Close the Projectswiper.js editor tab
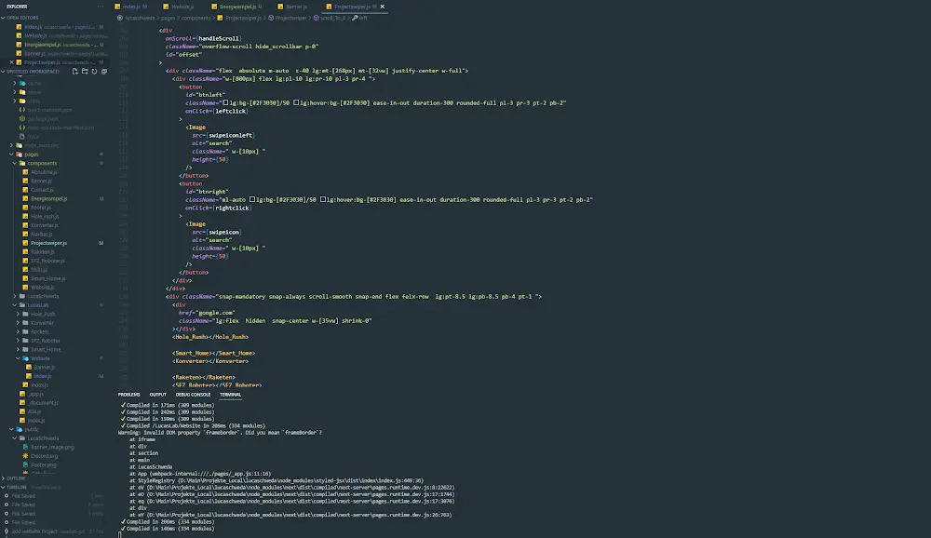This screenshot has width=931, height=538. pyautogui.click(x=383, y=7)
